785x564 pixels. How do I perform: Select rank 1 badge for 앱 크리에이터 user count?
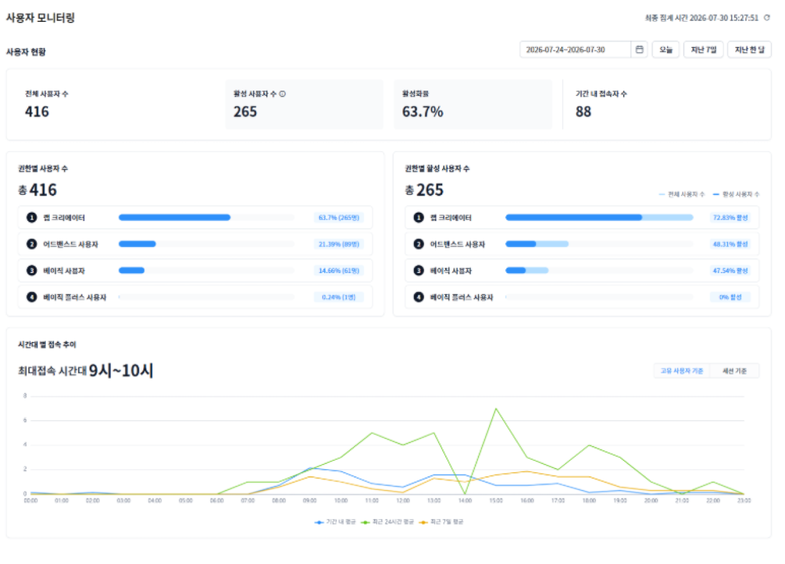click(31, 217)
